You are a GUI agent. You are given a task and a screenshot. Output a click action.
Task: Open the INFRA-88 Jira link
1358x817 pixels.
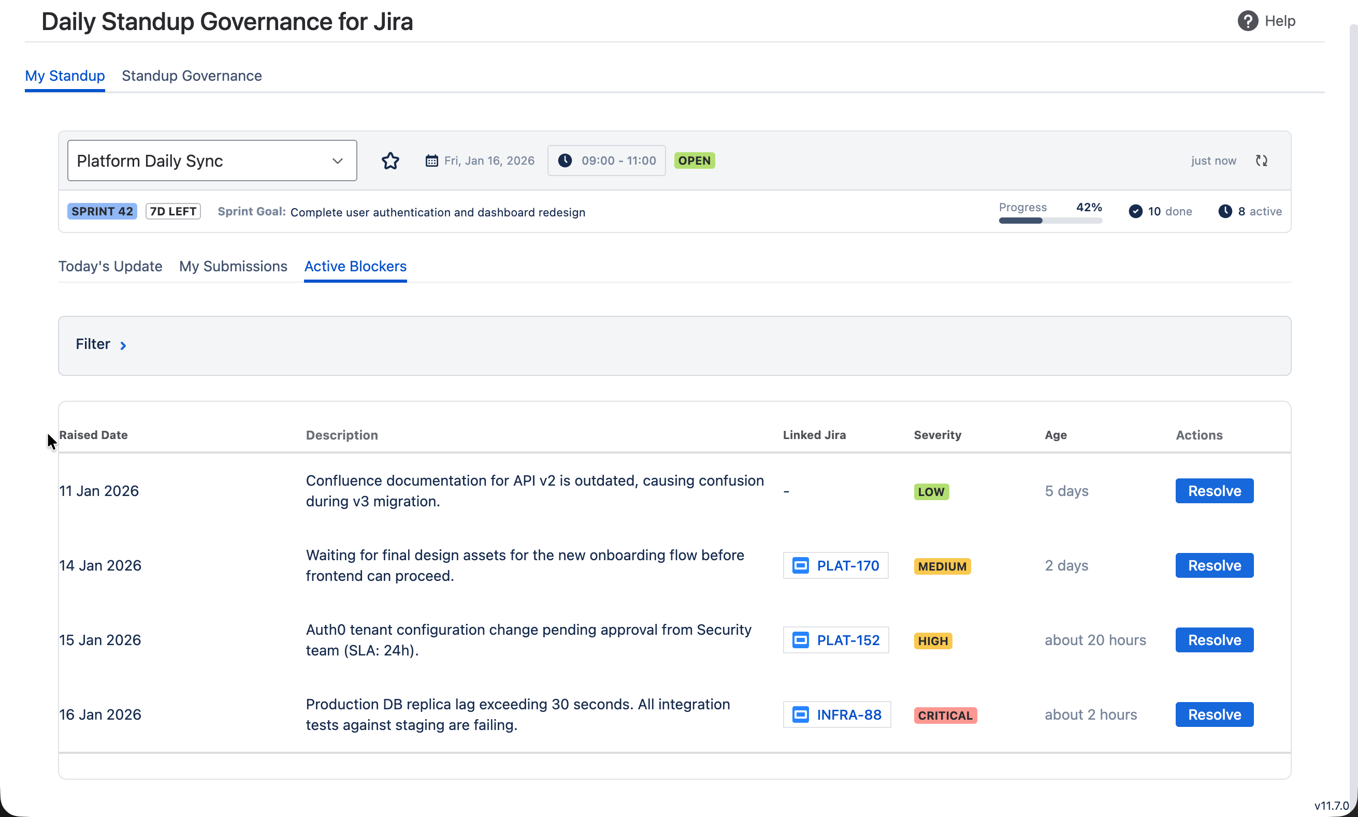tap(848, 714)
